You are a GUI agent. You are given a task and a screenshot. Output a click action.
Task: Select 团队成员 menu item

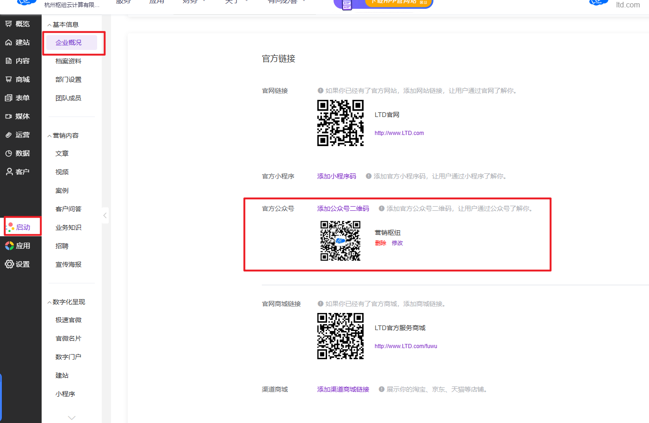coord(68,98)
